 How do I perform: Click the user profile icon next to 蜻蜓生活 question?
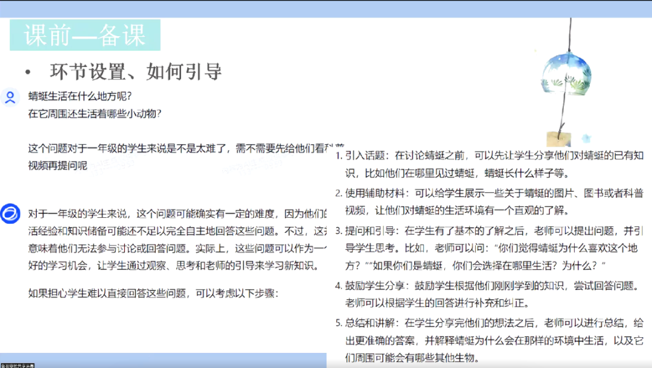pyautogui.click(x=9, y=97)
